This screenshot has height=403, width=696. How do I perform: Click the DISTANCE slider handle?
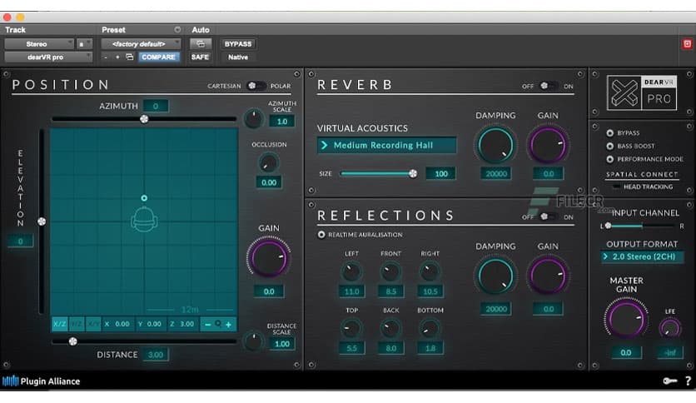[x=72, y=341]
